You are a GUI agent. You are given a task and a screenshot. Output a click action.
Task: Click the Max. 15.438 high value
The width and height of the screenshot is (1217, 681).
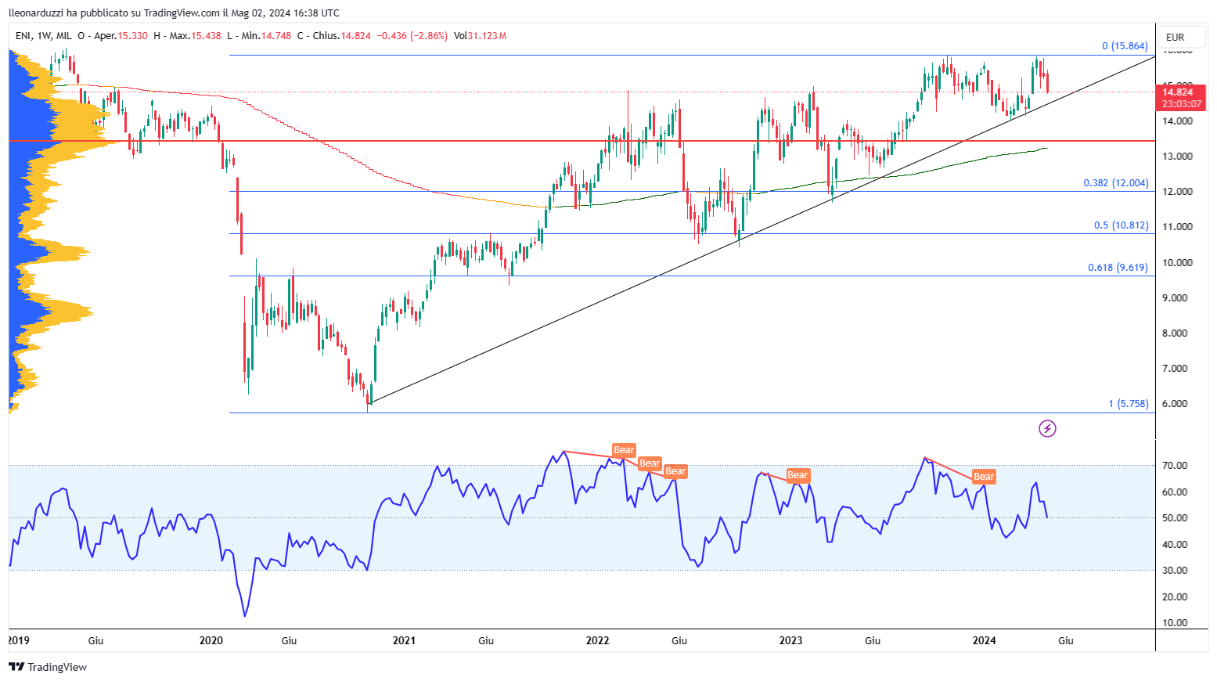187,36
